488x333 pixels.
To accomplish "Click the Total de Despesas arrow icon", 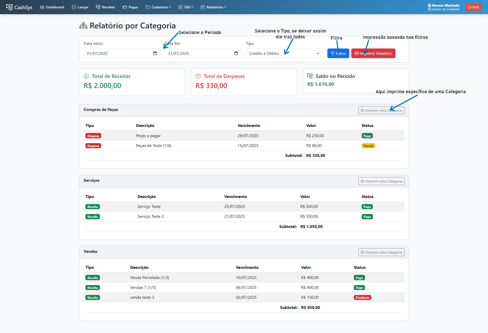I will (x=198, y=76).
